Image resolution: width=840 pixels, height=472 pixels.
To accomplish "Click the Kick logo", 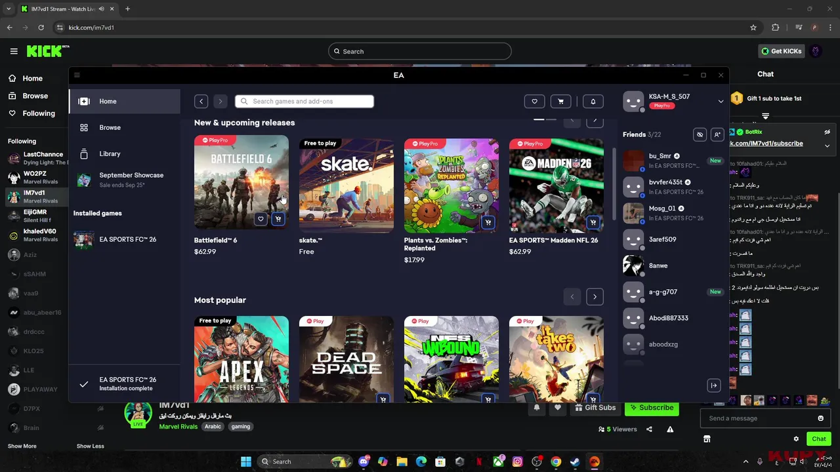I will [48, 50].
